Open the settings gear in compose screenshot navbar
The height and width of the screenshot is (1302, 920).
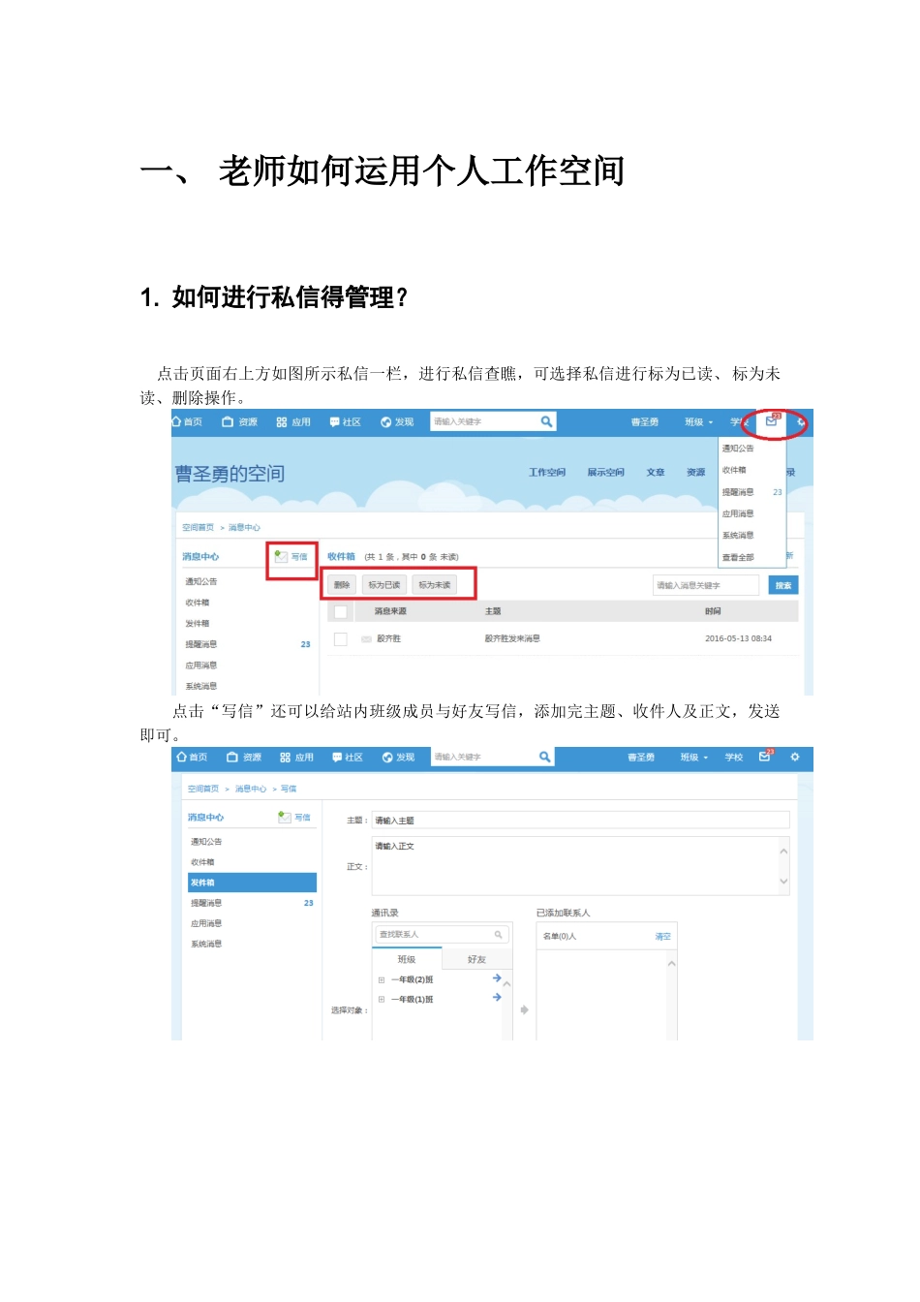point(795,757)
